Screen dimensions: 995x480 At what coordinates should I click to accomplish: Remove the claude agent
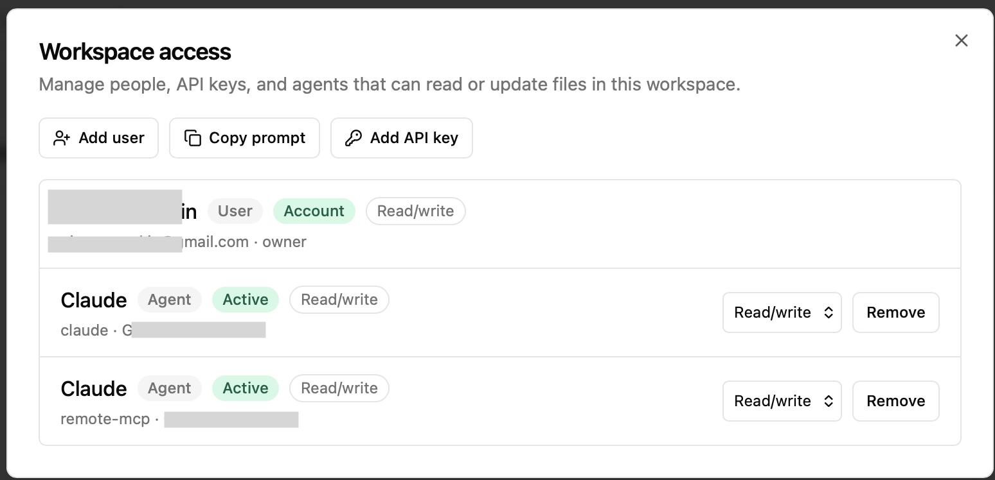(x=895, y=313)
